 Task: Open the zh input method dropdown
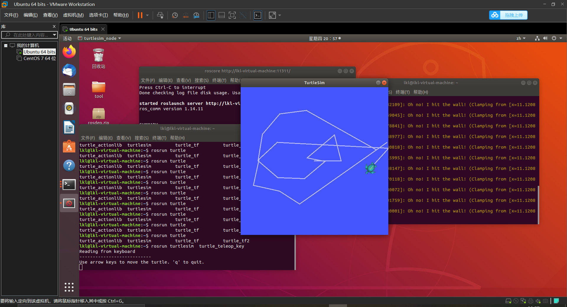pyautogui.click(x=521, y=38)
